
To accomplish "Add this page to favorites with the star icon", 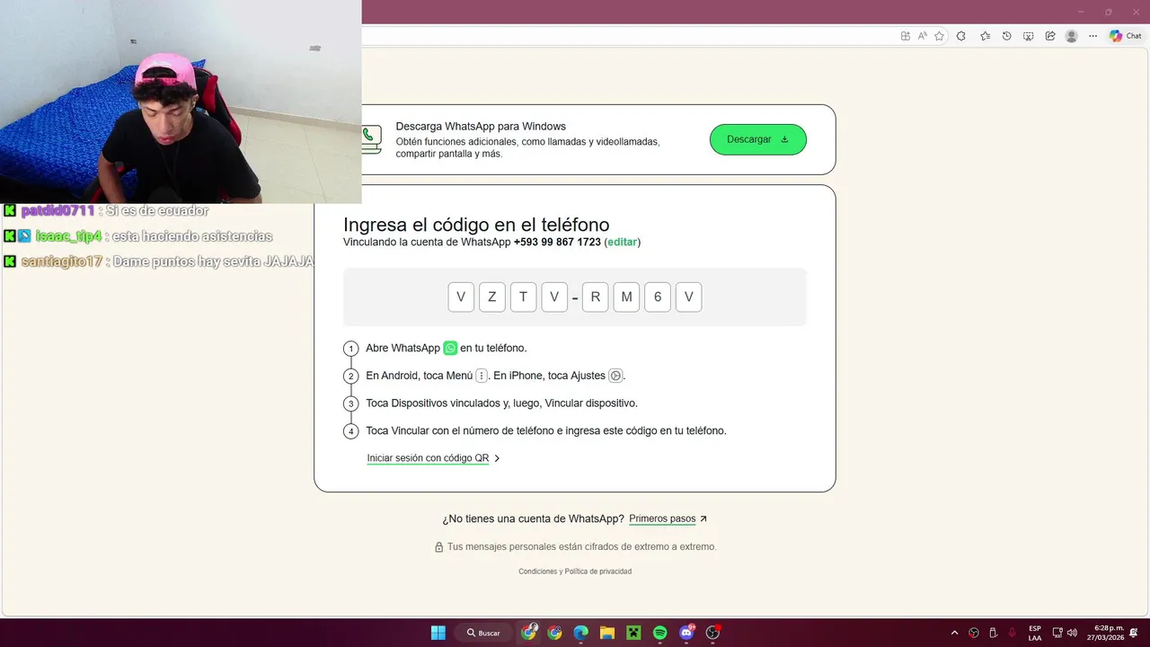I will pyautogui.click(x=940, y=36).
